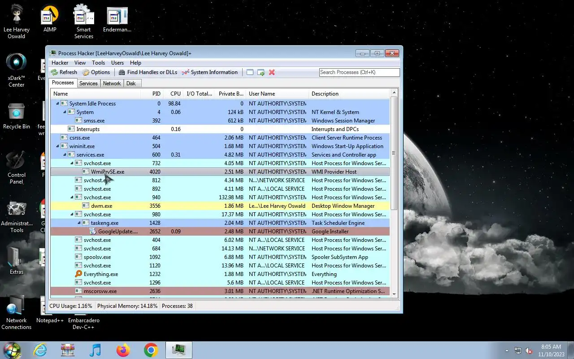Switch to the Services tab

point(88,83)
